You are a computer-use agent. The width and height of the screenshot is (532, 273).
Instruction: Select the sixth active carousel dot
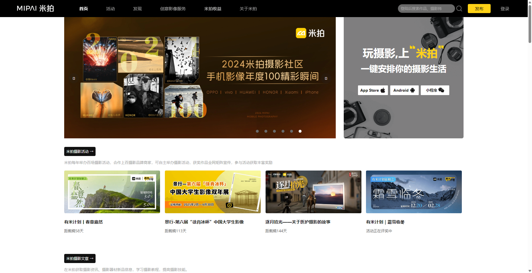click(x=300, y=131)
